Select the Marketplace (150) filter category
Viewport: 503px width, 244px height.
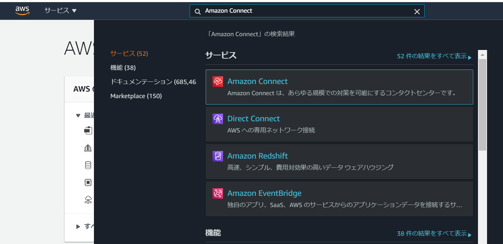(136, 96)
